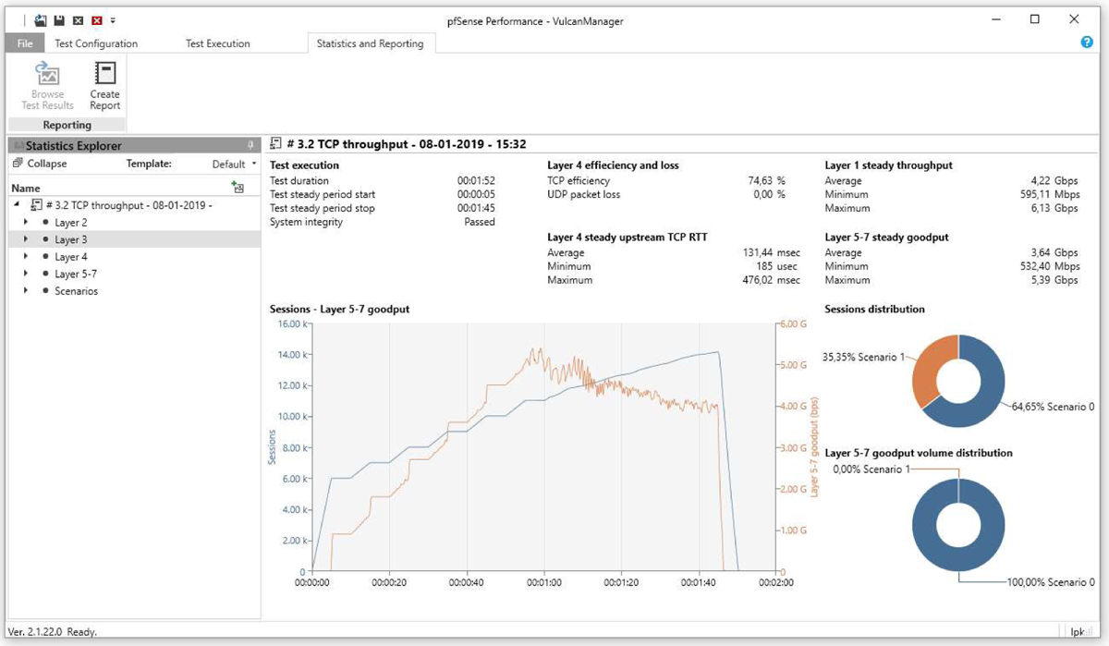This screenshot has width=1109, height=646.
Task: Click the open file icon in quick access toolbar
Action: point(41,19)
